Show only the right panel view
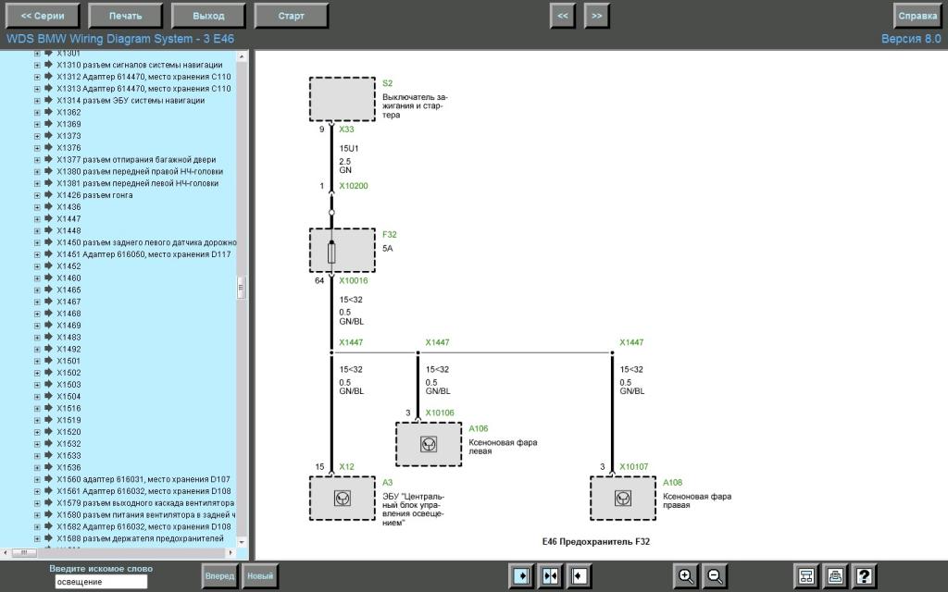 (x=579, y=575)
